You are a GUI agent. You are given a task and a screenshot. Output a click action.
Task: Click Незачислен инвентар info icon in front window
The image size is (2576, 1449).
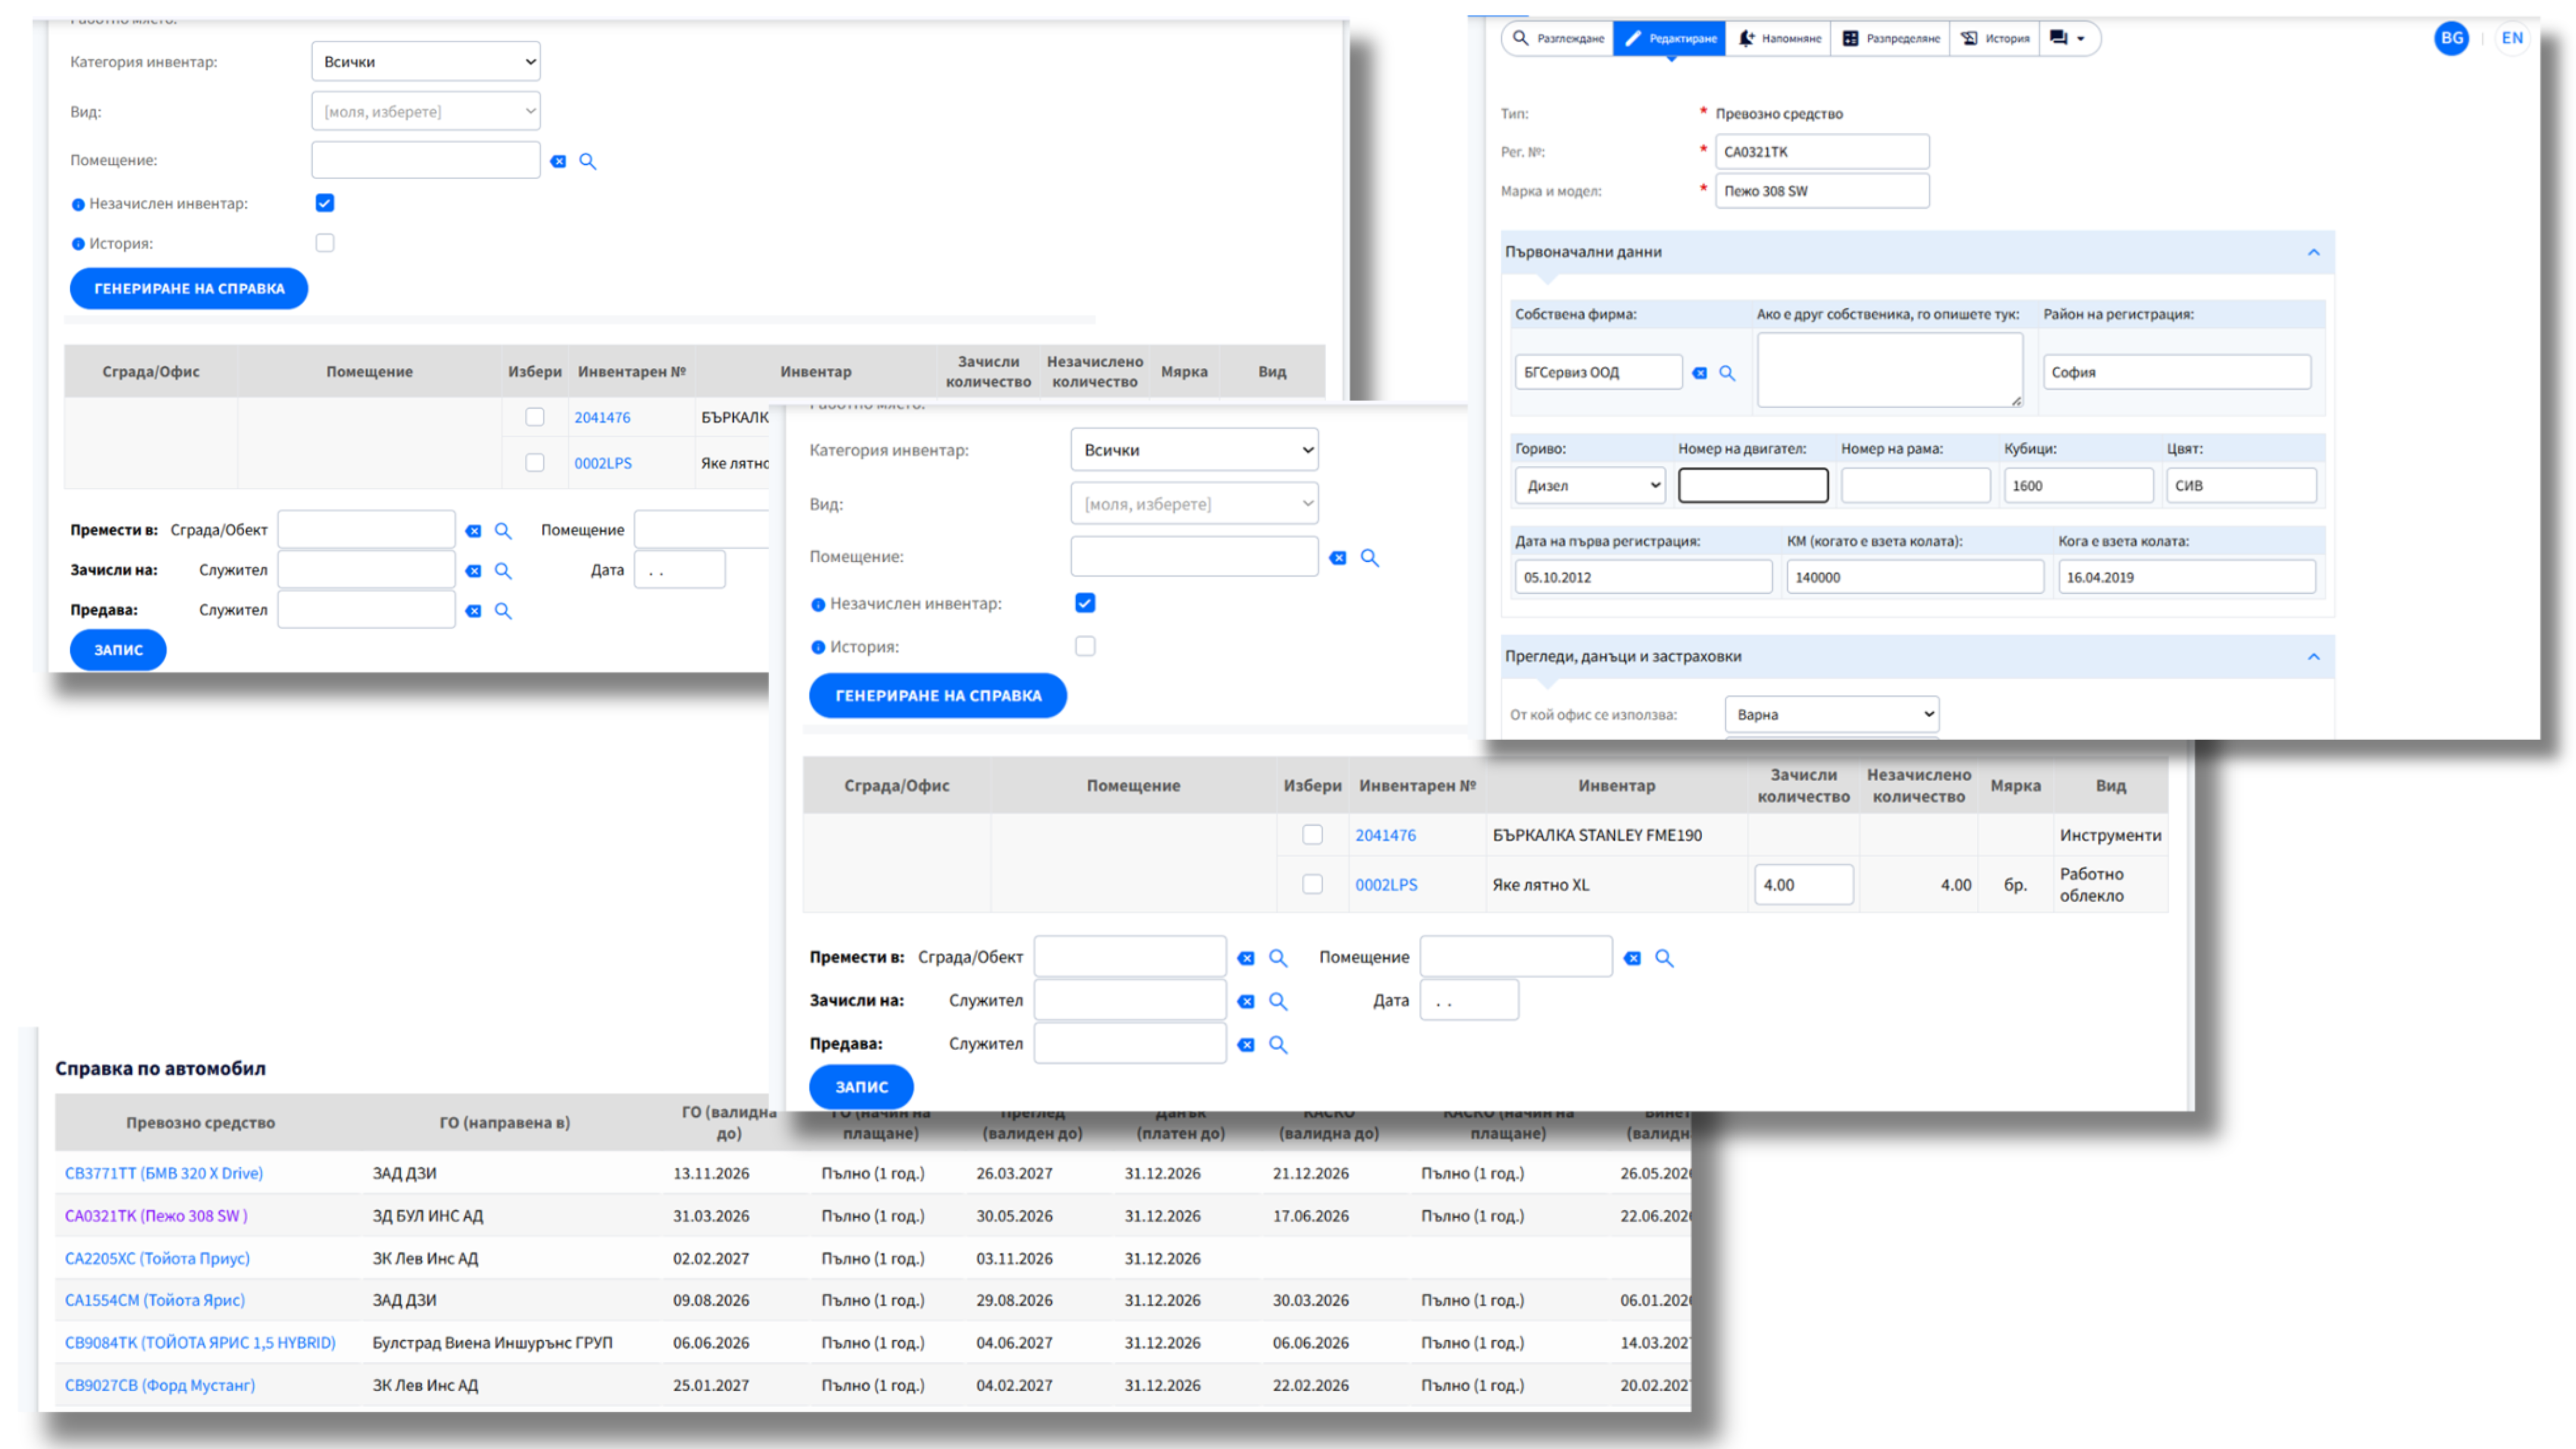tap(818, 604)
